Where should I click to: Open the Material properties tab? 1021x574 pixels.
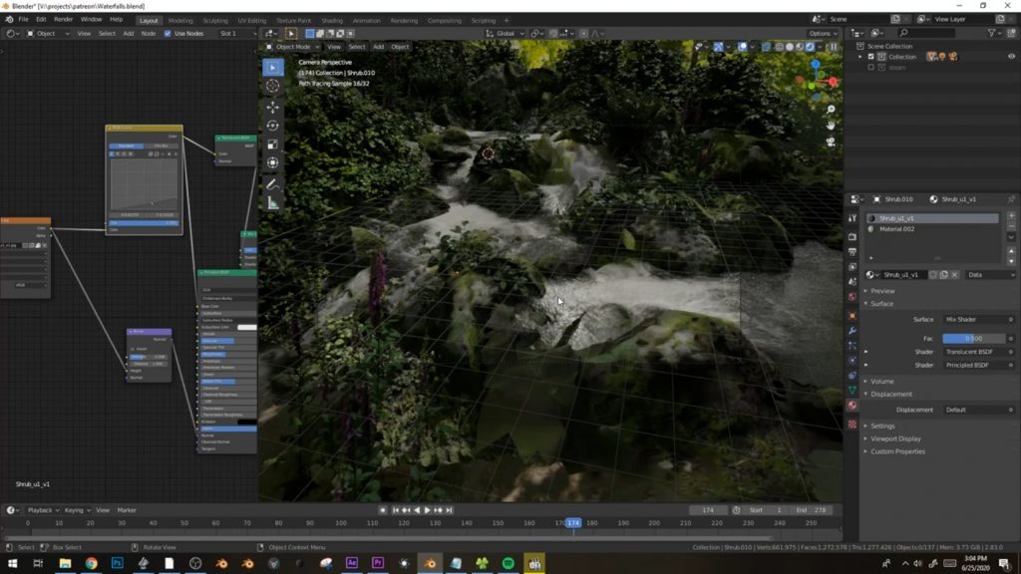[852, 406]
